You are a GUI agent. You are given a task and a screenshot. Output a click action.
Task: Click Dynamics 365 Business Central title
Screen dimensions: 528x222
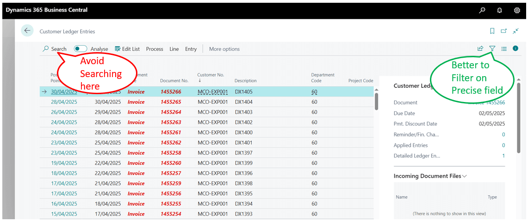pyautogui.click(x=47, y=10)
